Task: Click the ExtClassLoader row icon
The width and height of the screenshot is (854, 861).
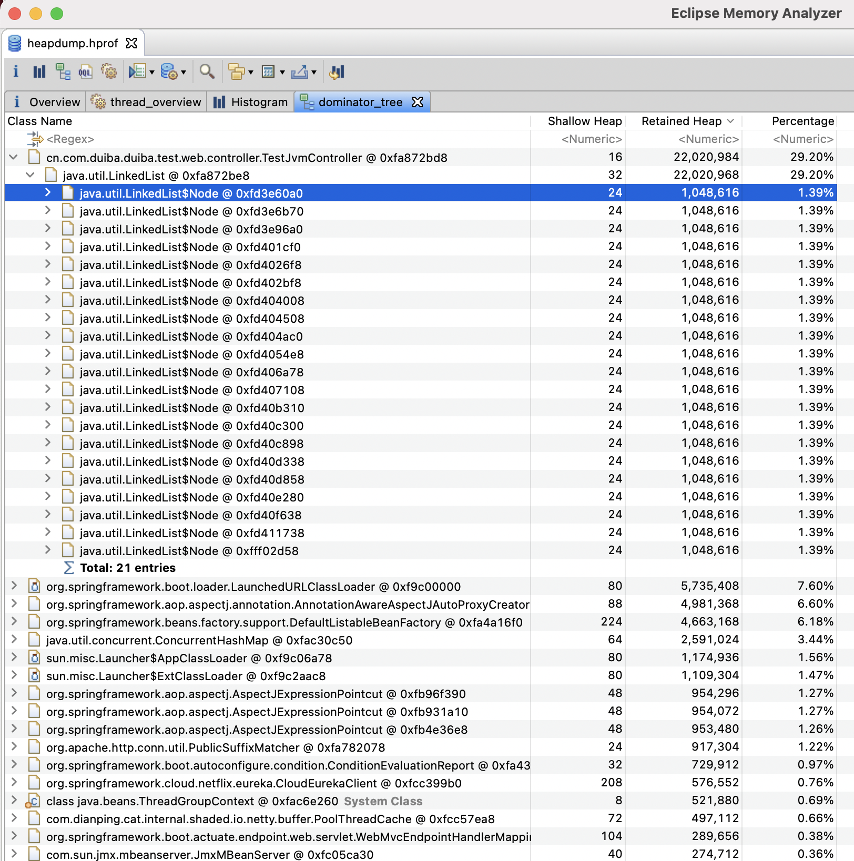Action: pyautogui.click(x=34, y=675)
